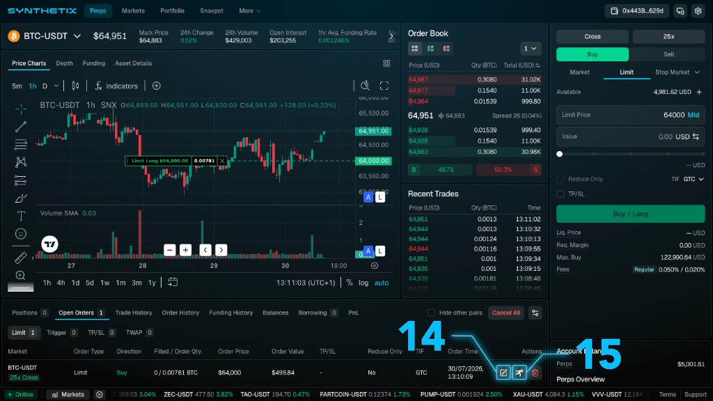Zoom out the chart with minus button
Screen dimensions: 713x401
(170, 250)
